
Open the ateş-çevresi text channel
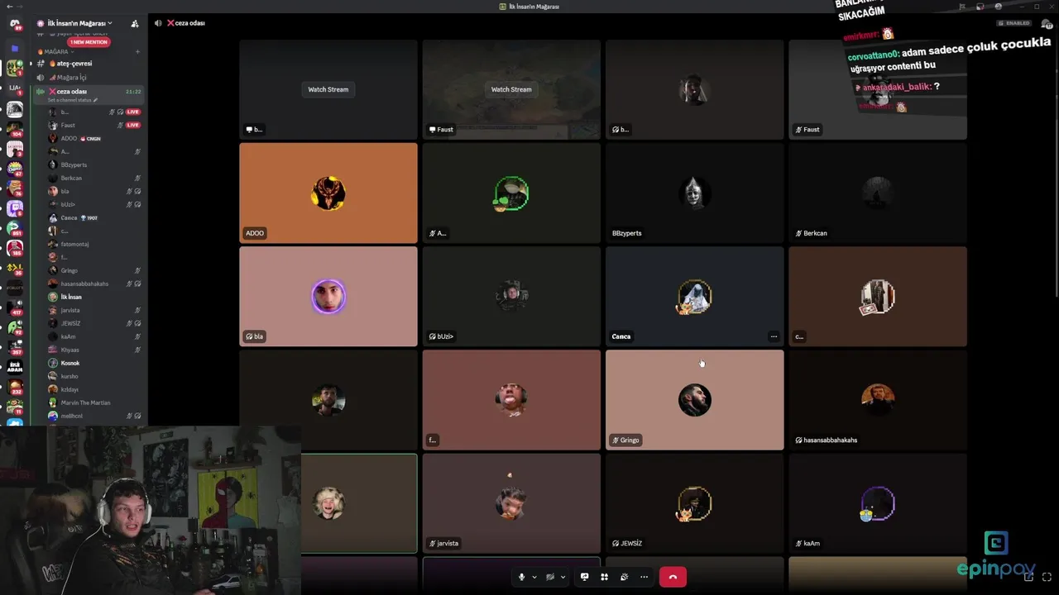[89, 64]
